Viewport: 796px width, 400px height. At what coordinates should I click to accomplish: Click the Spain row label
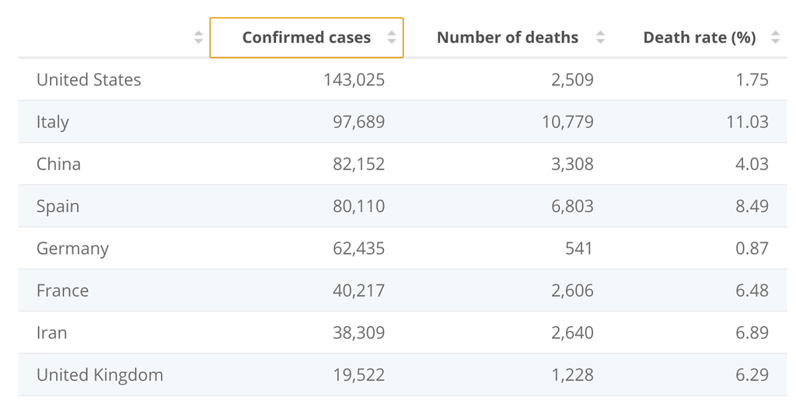coord(58,206)
